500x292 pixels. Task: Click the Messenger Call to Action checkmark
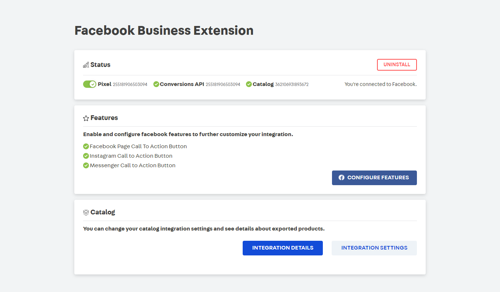tap(86, 165)
